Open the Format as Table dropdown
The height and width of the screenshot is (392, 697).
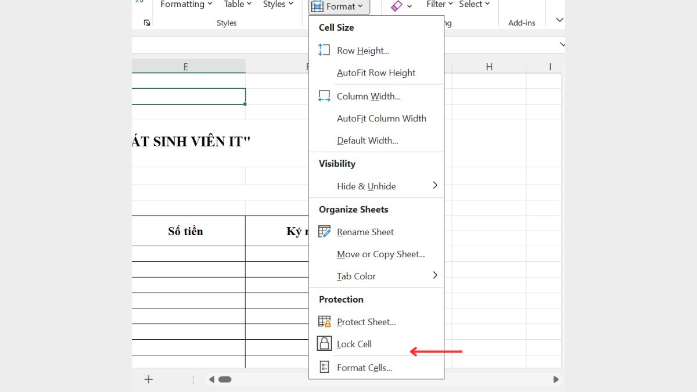coord(238,5)
